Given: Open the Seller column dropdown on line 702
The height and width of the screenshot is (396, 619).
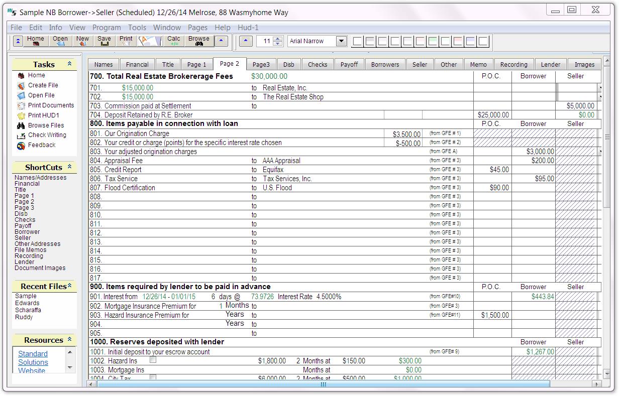Looking at the screenshot, I should [600, 97].
